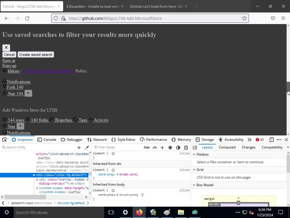Add a new CSS rule
This screenshot has width=290, height=218.
click(x=162, y=147)
